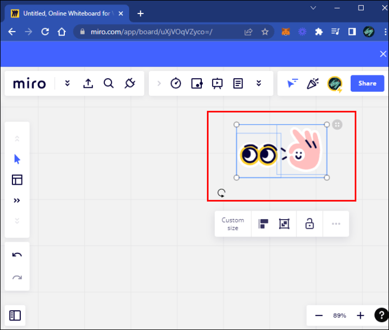Image resolution: width=389 pixels, height=330 pixels.
Task: Open Custom size options
Action: (x=233, y=224)
